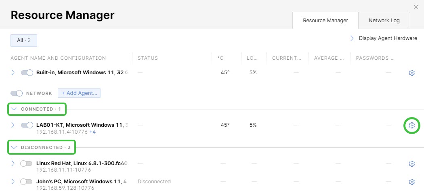The image size is (424, 193).
Task: Select the All filter chip
Action: click(24, 40)
